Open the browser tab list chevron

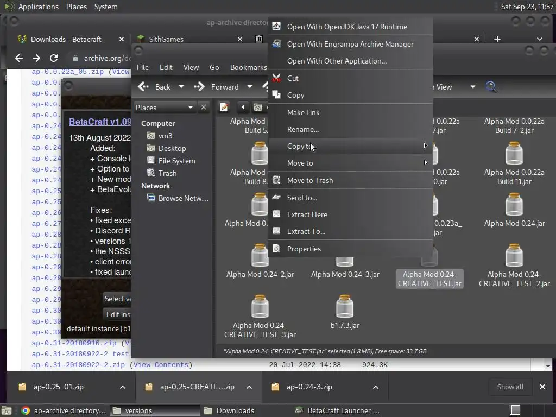(539, 39)
